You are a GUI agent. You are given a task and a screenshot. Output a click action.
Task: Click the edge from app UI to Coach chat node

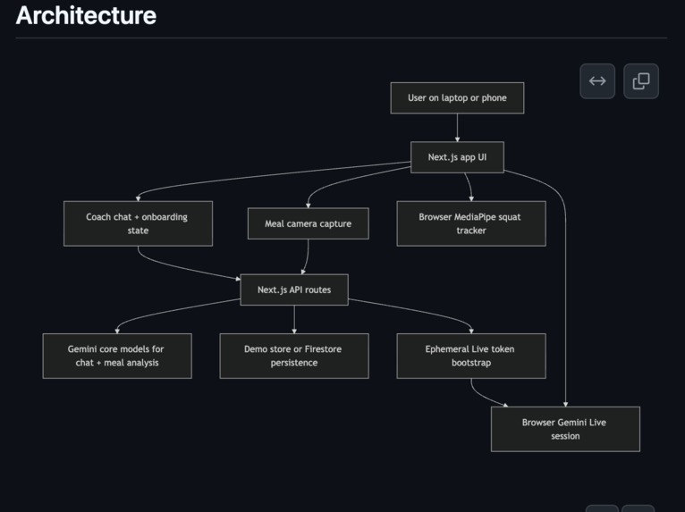click(271, 175)
